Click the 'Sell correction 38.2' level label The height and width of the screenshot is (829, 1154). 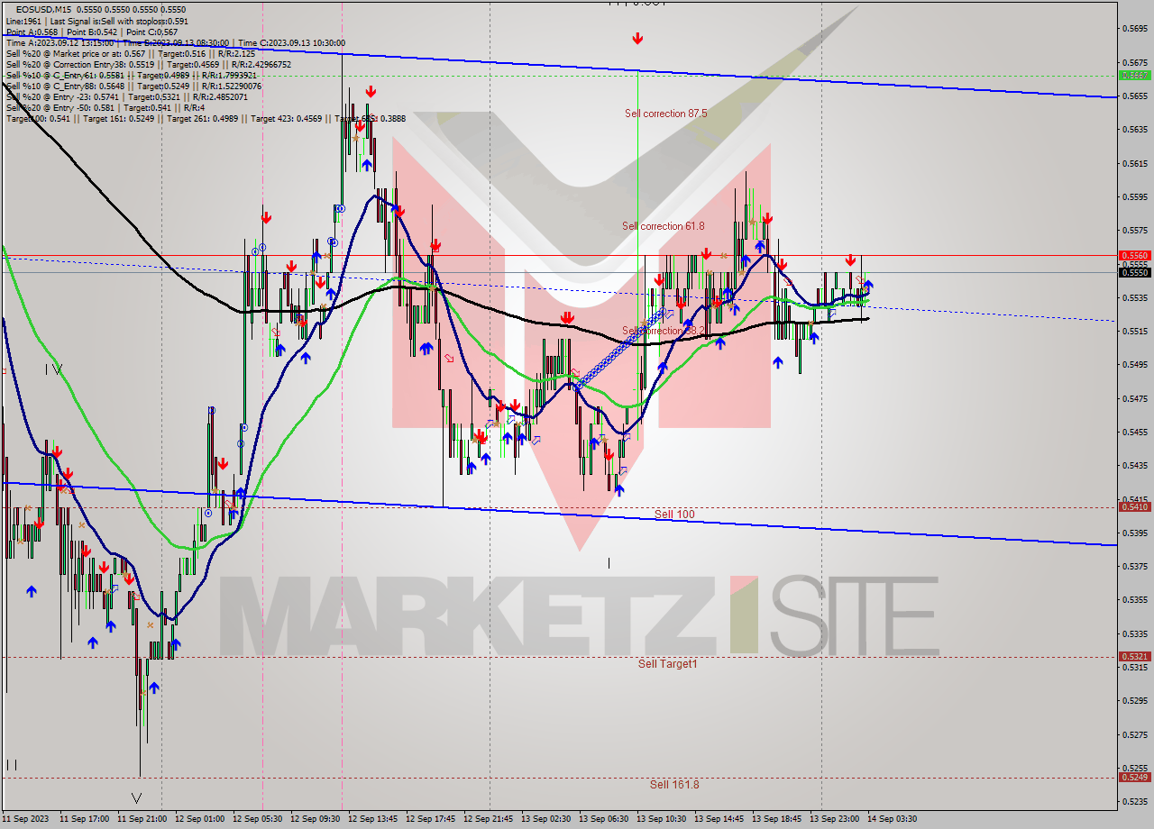pos(664,331)
